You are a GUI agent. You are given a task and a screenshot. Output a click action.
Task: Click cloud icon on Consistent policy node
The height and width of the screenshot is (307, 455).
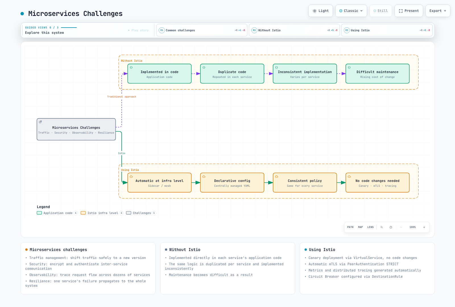(276, 177)
